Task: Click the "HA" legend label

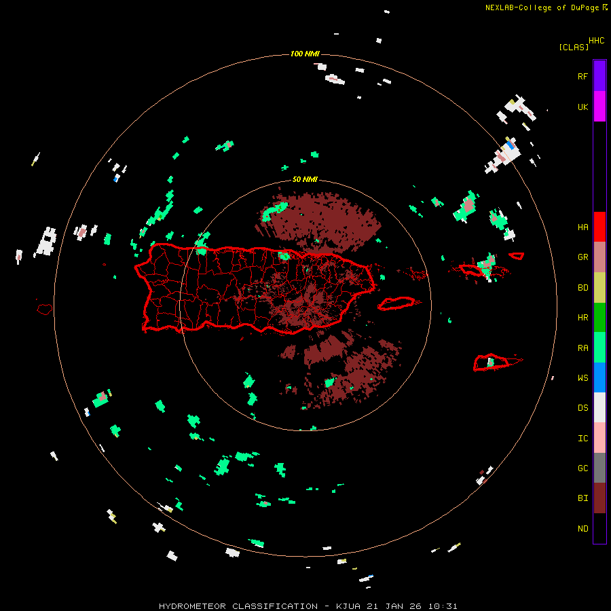Action: [x=582, y=227]
